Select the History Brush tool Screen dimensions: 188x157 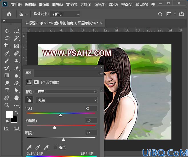[7, 68]
